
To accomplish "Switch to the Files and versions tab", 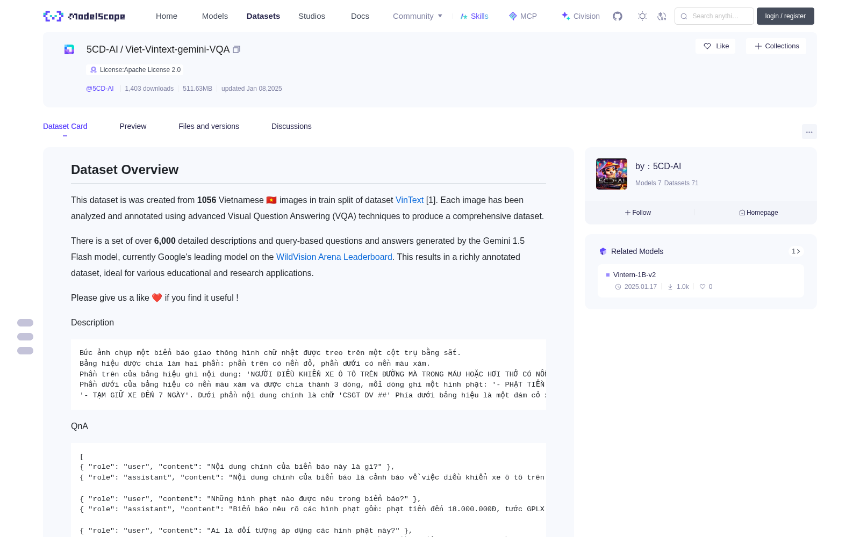I will (x=209, y=126).
